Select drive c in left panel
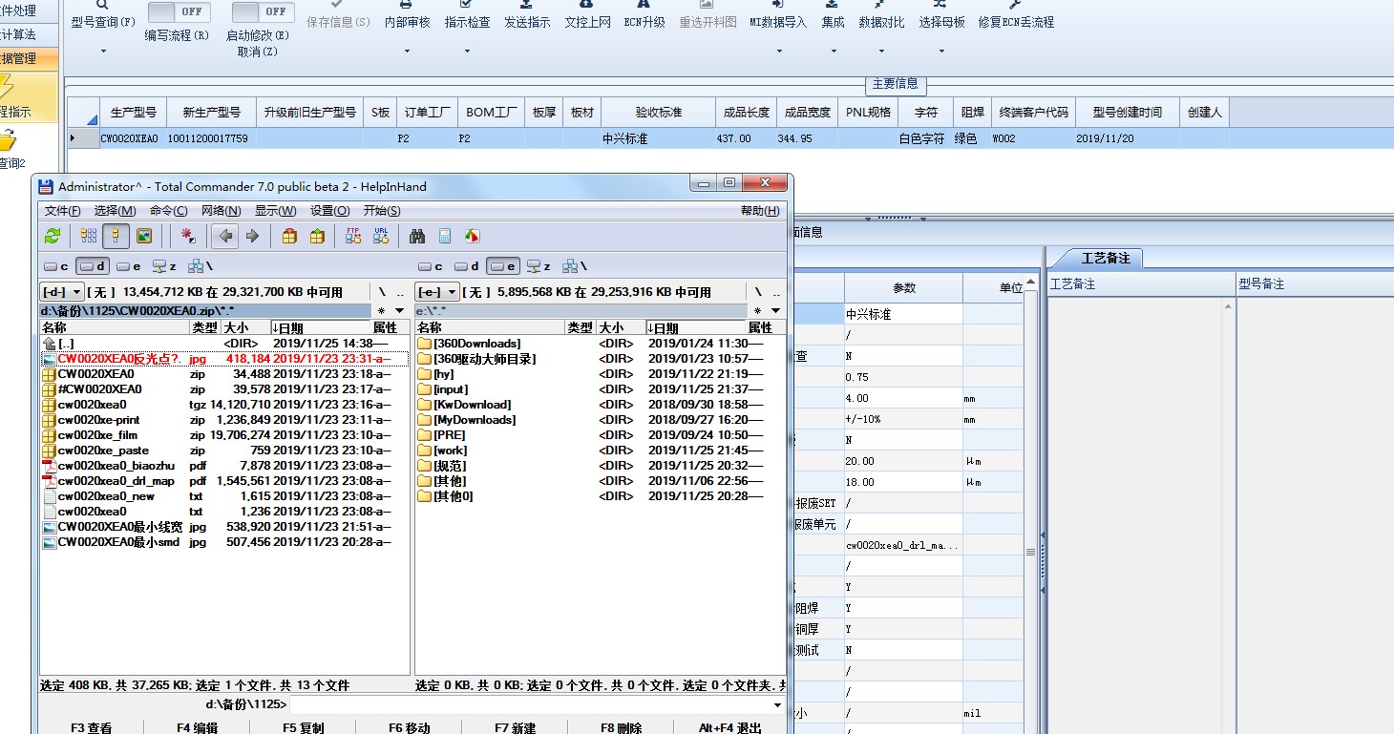The height and width of the screenshot is (734, 1394). coord(57,266)
